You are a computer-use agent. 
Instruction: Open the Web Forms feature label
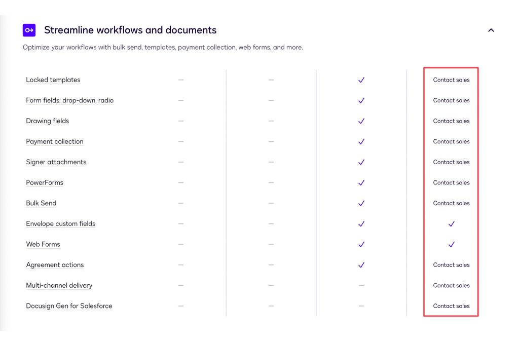43,244
